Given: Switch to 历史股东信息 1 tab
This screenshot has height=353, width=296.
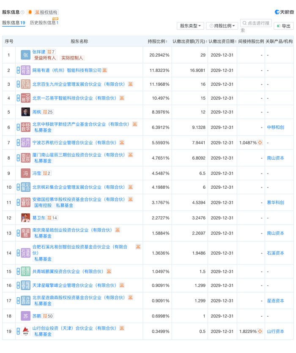Looking at the screenshot, I should [44, 23].
